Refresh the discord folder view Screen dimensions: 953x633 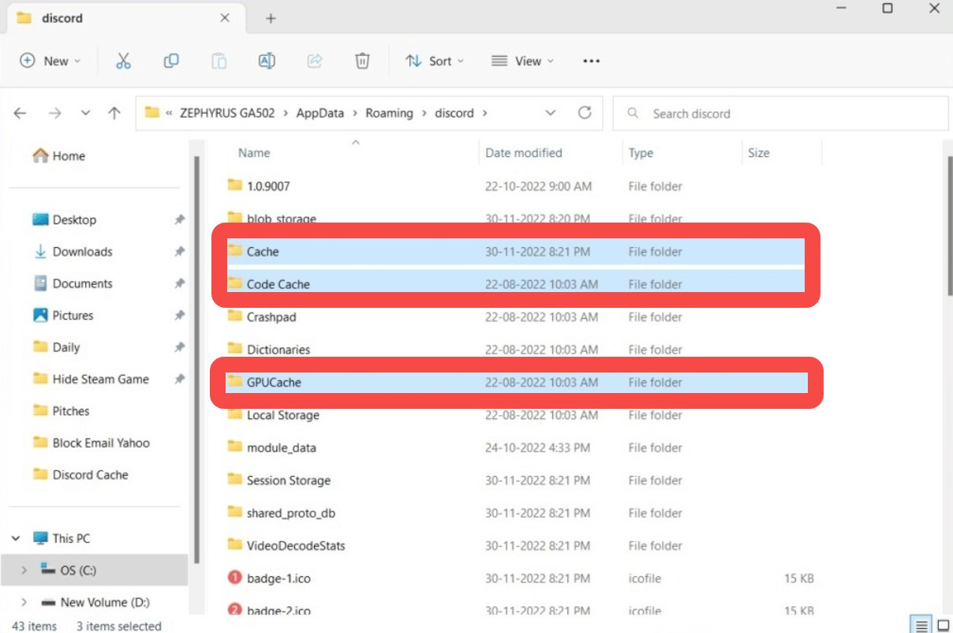pyautogui.click(x=585, y=113)
